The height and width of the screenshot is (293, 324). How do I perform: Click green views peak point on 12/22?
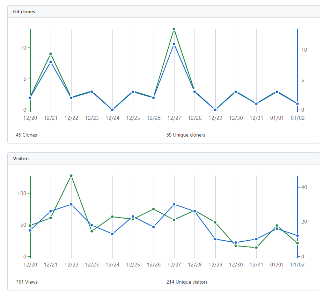71,176
